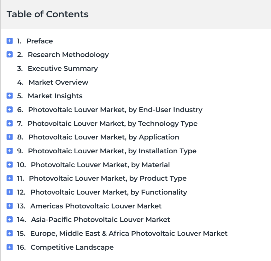Click plus icon beside End-User Industry chapter

[9, 109]
